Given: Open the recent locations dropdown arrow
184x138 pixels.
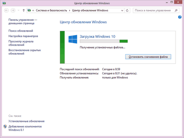Looking at the screenshot, I should [18, 11].
